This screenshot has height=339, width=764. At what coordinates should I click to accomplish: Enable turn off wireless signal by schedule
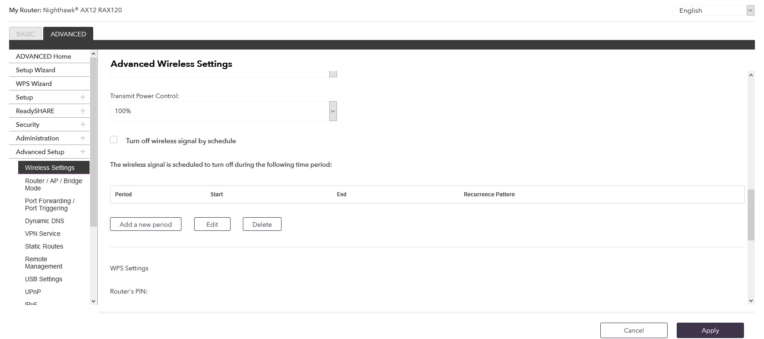click(x=114, y=140)
